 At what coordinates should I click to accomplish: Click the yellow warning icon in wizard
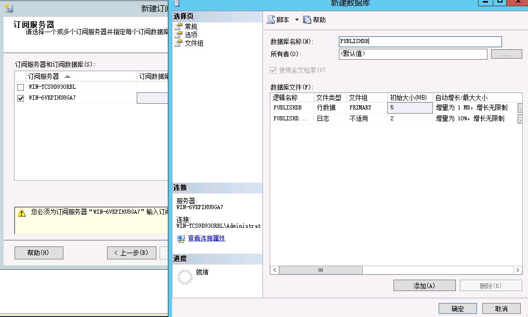pos(21,213)
